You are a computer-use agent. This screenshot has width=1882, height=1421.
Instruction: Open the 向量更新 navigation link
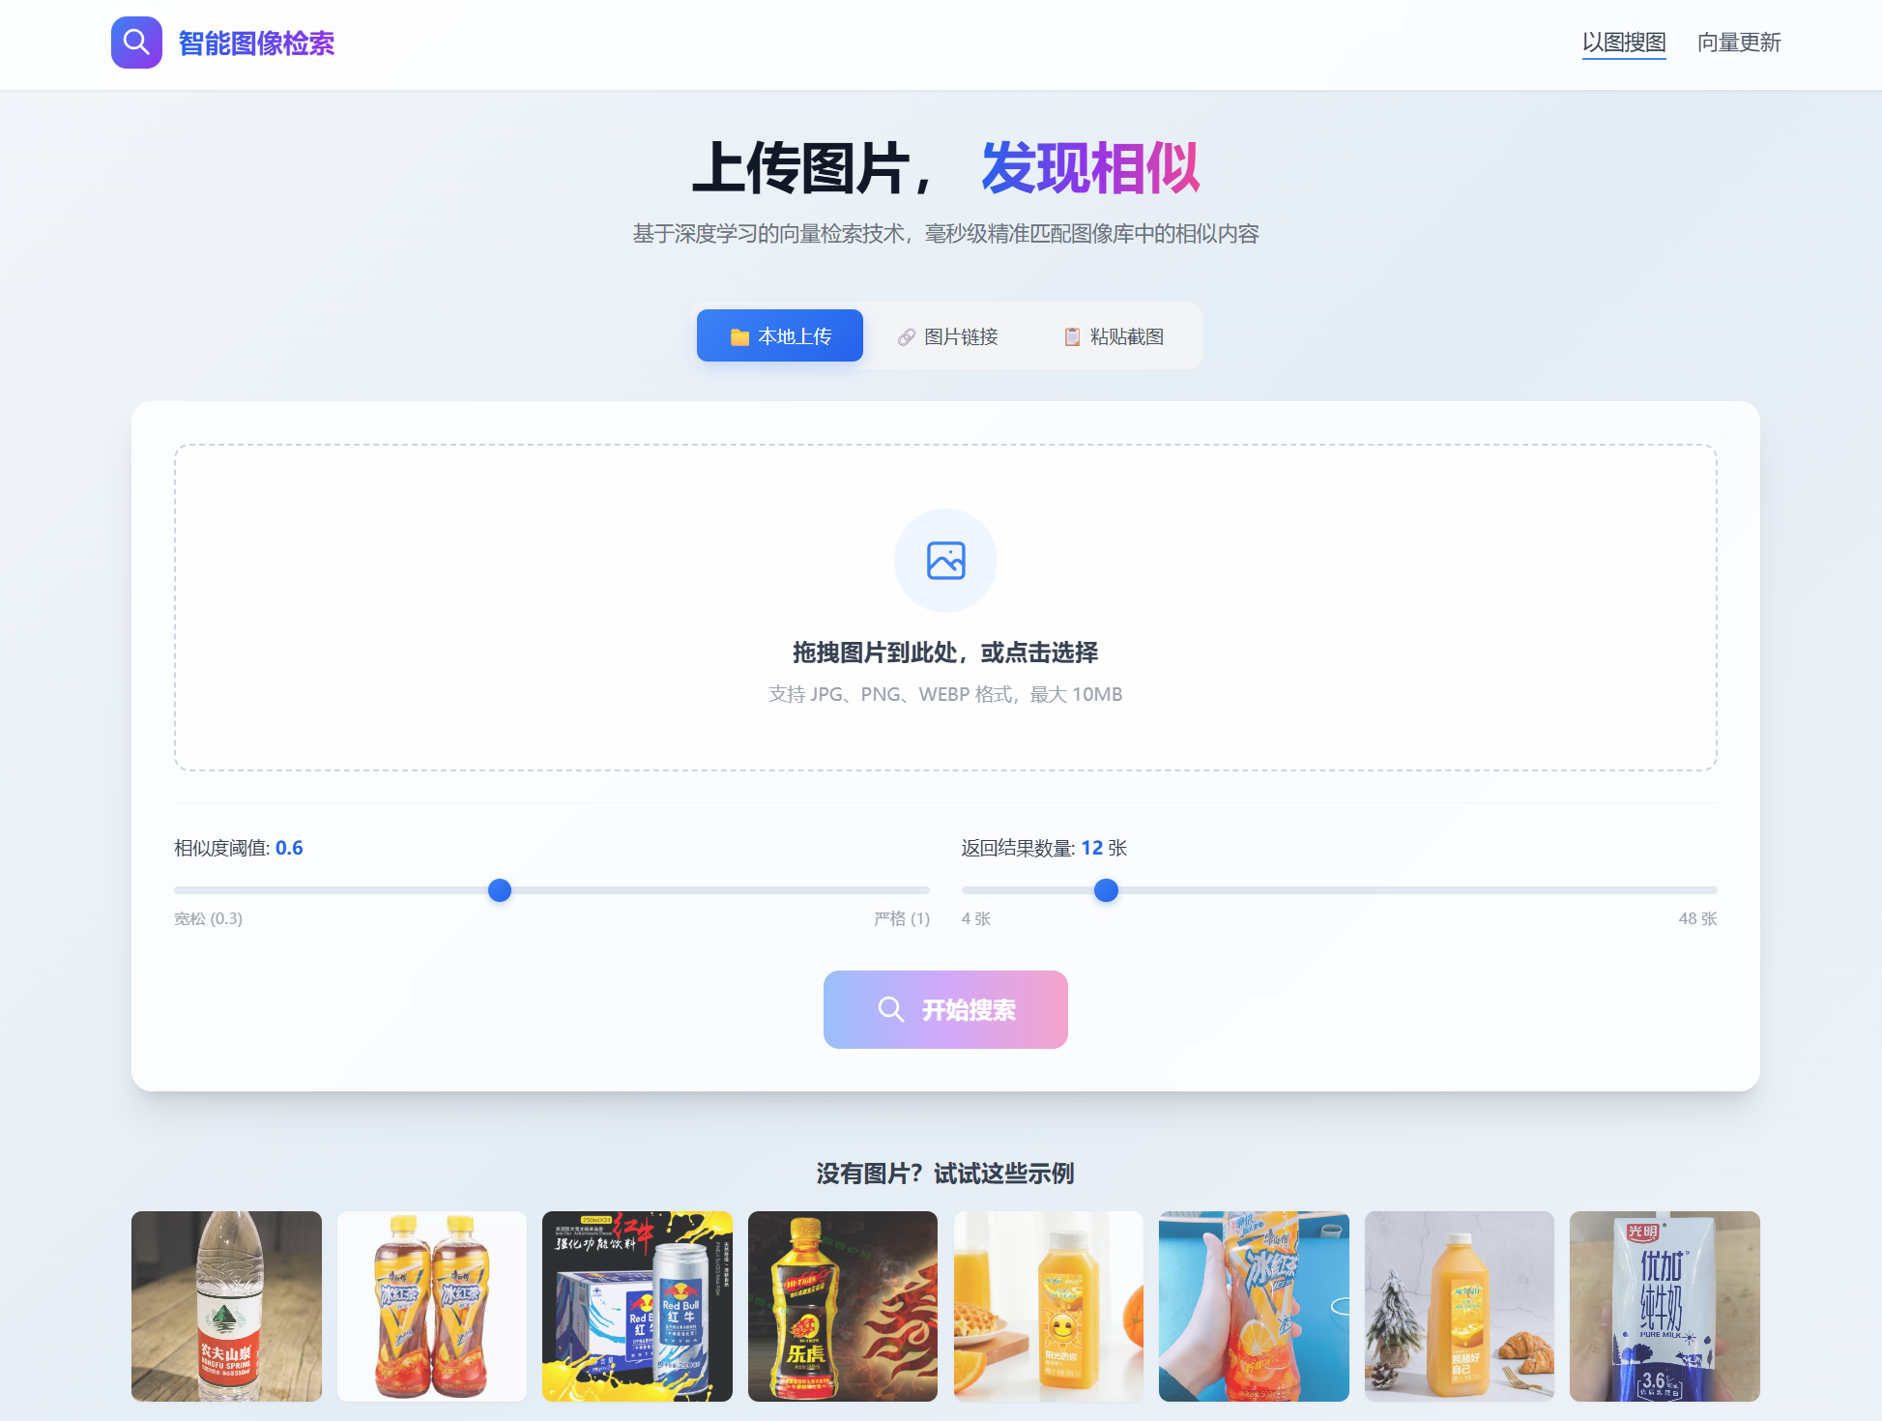[1739, 43]
